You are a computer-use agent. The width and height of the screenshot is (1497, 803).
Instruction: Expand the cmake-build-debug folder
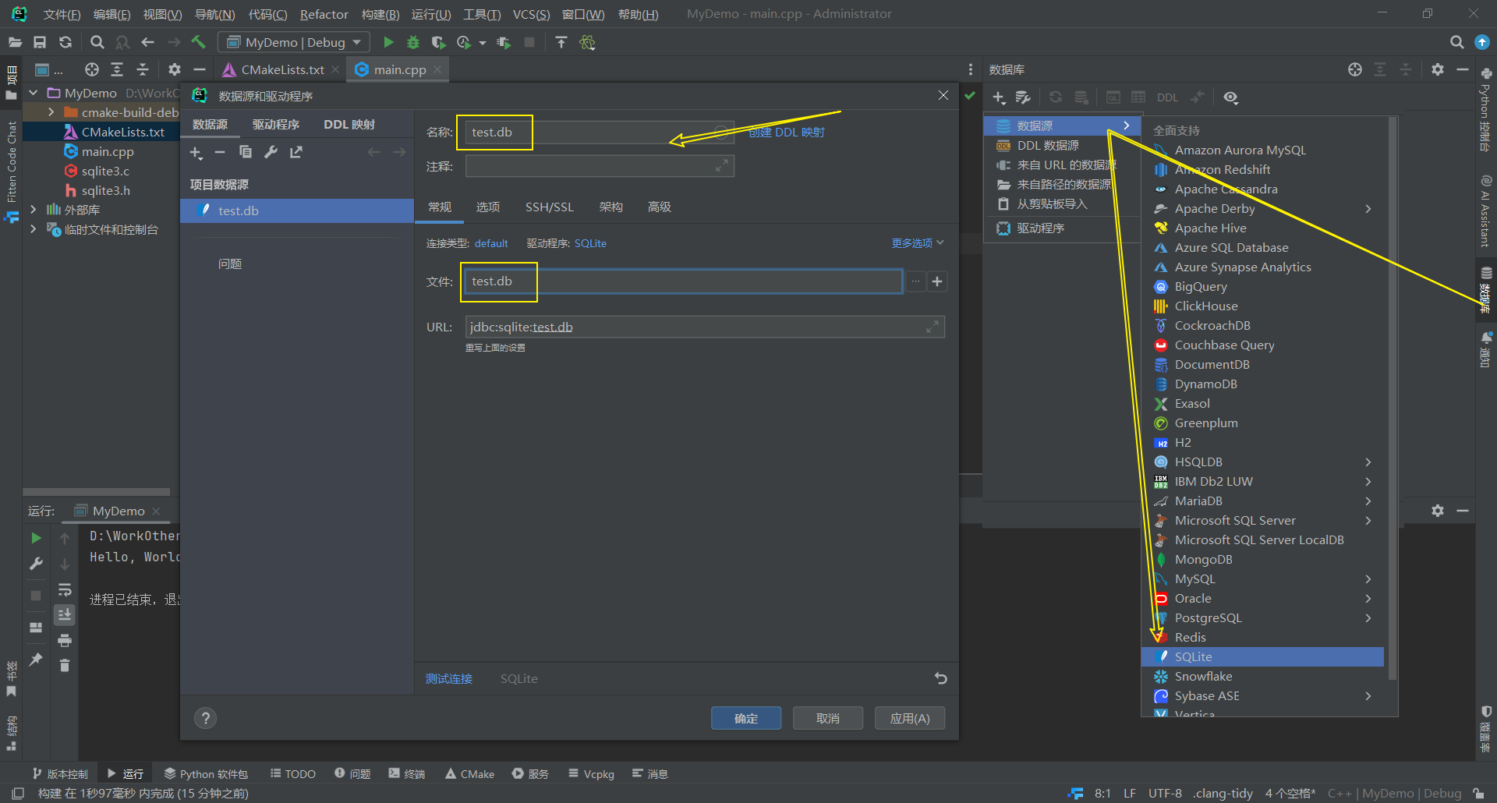[x=51, y=112]
